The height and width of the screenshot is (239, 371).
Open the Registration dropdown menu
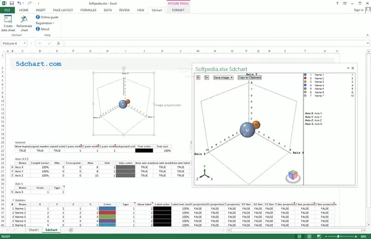(x=45, y=23)
